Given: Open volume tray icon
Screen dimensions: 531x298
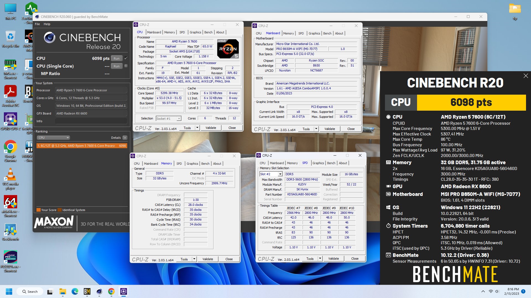Looking at the screenshot, I should coord(497,291).
